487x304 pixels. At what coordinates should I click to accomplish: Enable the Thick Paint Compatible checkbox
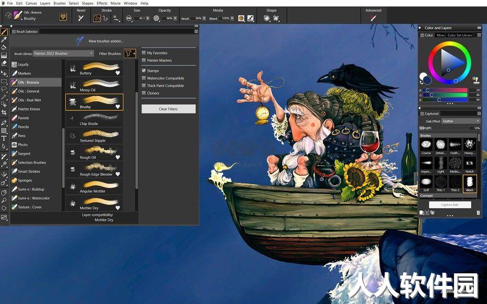(x=144, y=85)
